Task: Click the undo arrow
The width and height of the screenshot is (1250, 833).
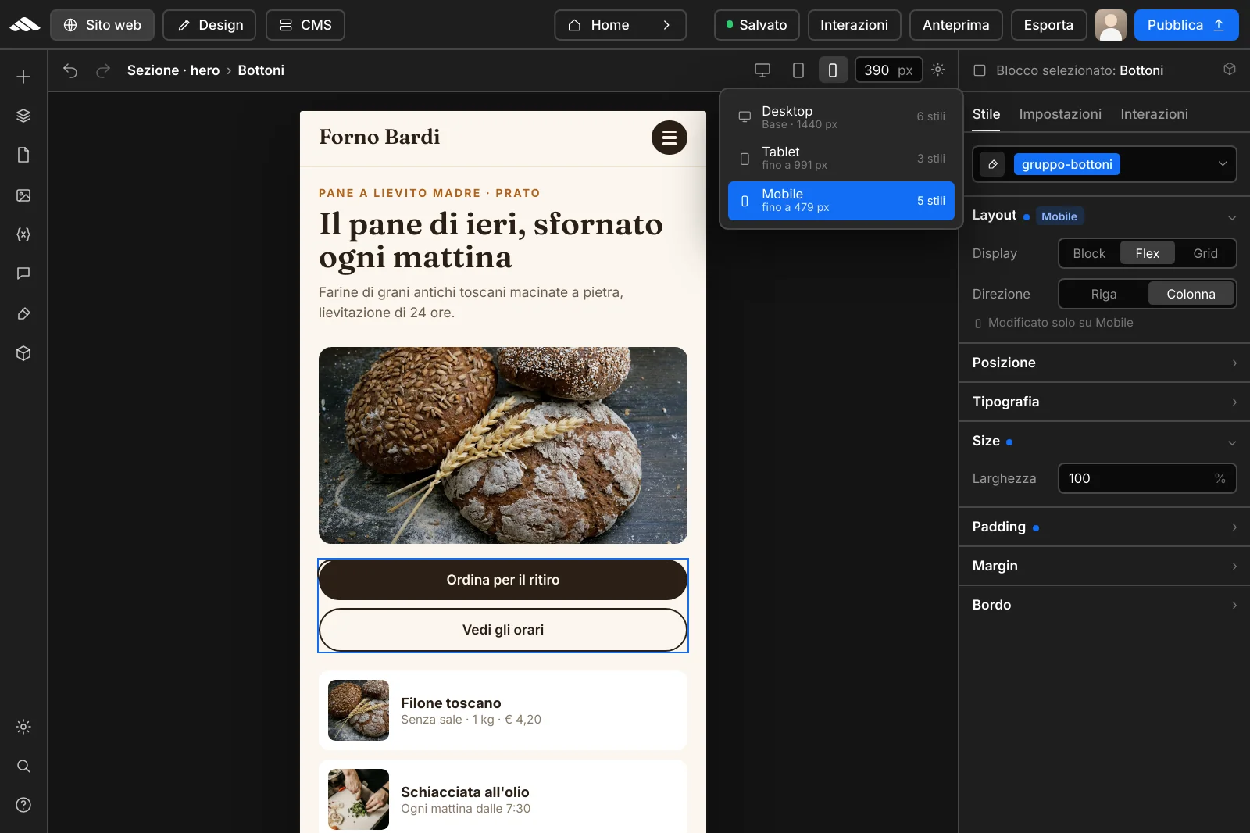Action: [70, 70]
